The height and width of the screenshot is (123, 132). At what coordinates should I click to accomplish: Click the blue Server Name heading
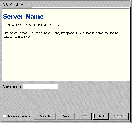(x=23, y=17)
